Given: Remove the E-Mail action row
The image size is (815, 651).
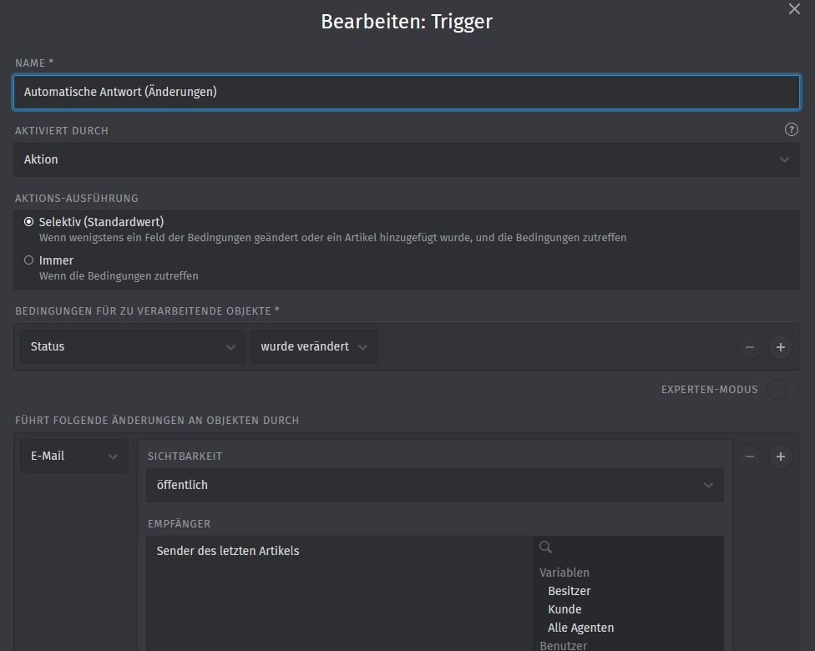Looking at the screenshot, I should tap(750, 457).
